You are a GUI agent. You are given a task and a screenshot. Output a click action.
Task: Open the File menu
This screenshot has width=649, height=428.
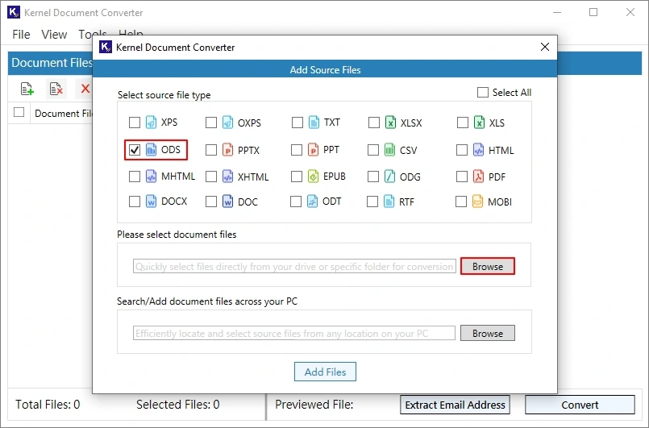point(21,35)
